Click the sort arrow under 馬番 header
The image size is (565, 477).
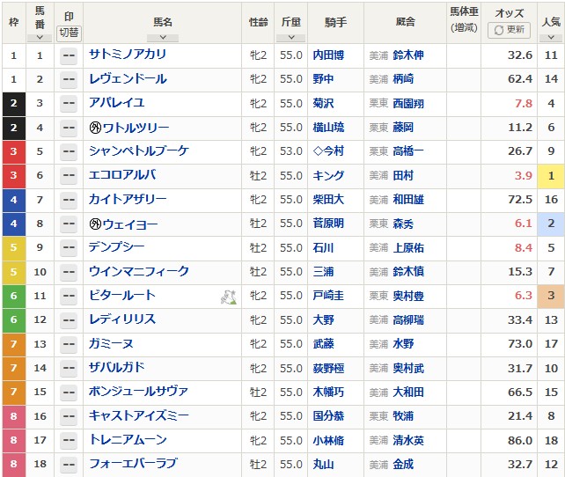[x=40, y=38]
